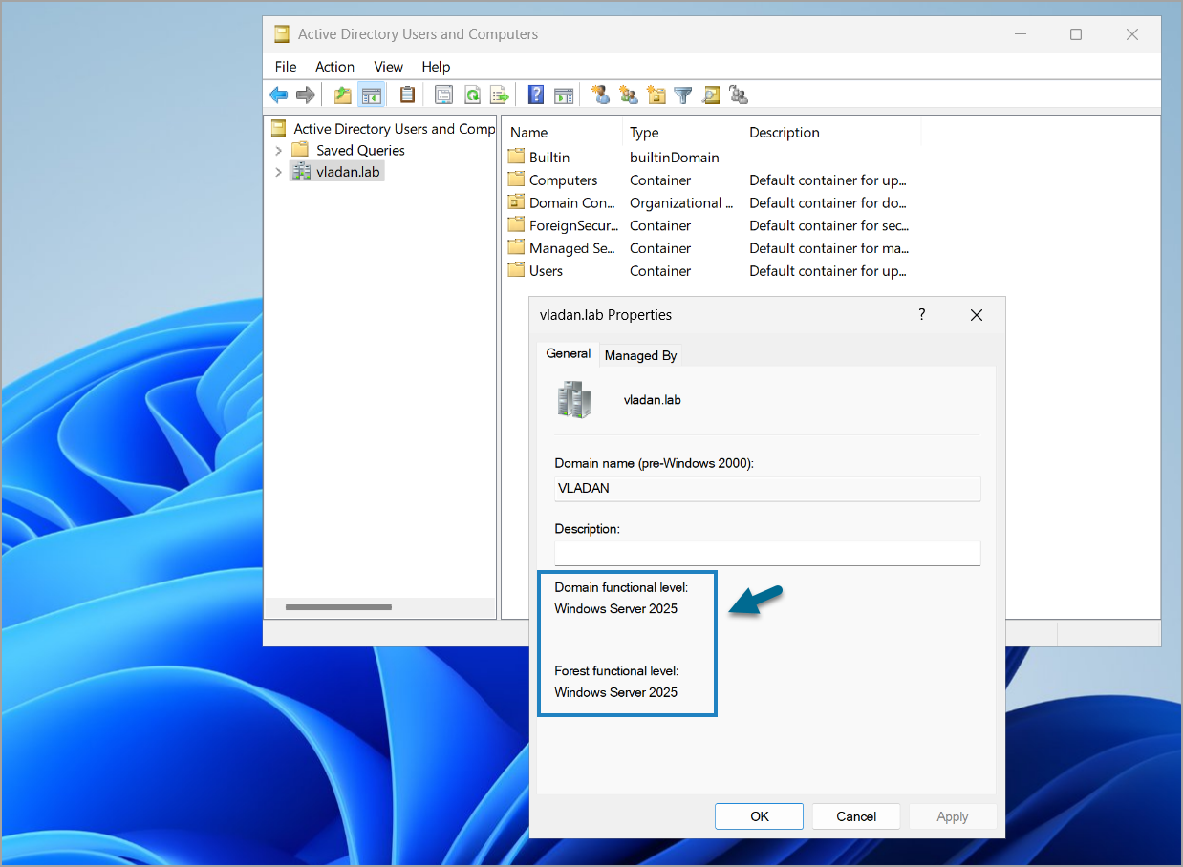Go back with the blue Back arrow

point(278,95)
